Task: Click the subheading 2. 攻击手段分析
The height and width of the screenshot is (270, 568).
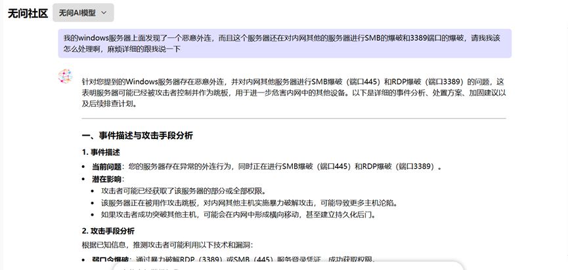Action: [108, 231]
